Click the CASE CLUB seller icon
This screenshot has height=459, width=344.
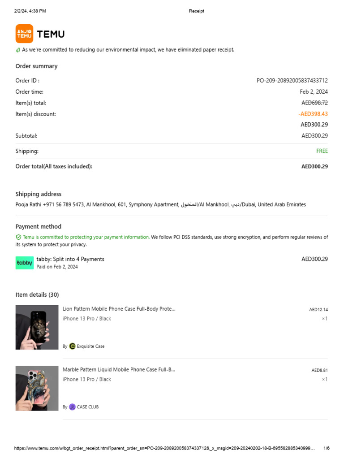pyautogui.click(x=72, y=407)
